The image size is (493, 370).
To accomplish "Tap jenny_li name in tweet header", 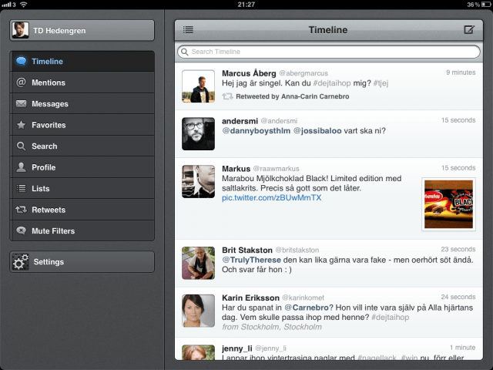I will click(x=237, y=348).
